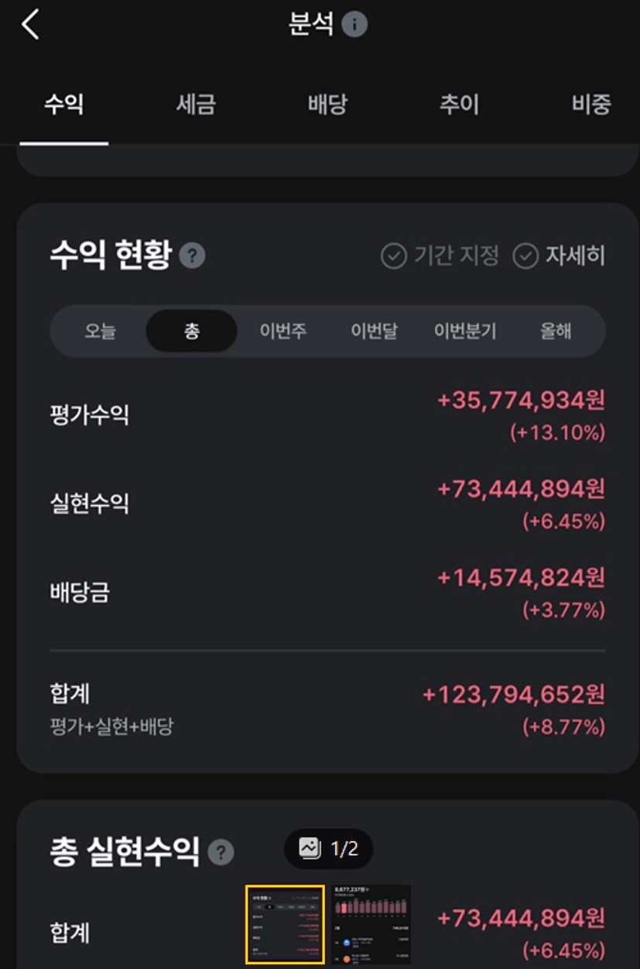The height and width of the screenshot is (969, 640).
Task: Choose the 오늘 period option
Action: coord(100,332)
